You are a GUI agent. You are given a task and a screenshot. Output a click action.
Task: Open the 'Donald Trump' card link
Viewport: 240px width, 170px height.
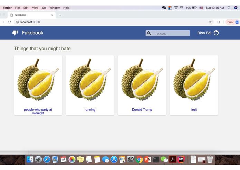point(142,109)
